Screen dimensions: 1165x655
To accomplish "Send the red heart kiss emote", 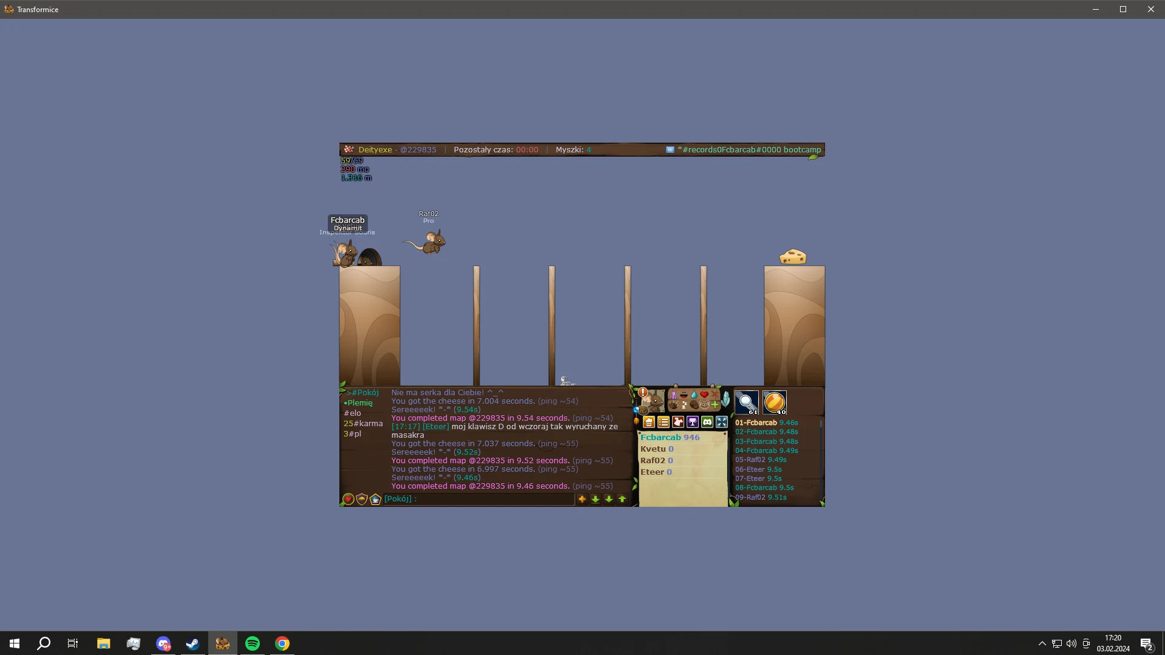I will click(704, 395).
